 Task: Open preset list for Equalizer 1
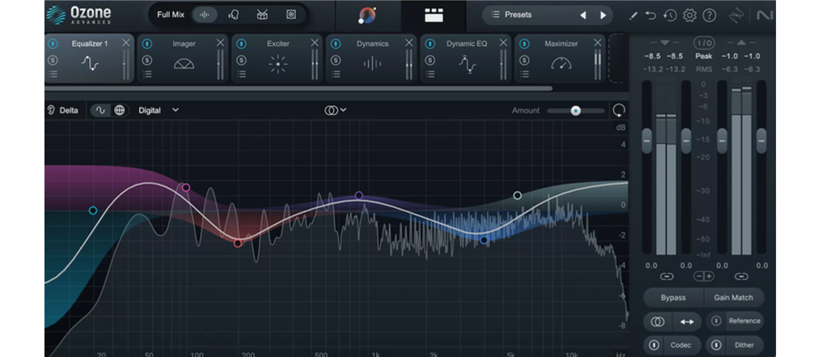tap(53, 74)
